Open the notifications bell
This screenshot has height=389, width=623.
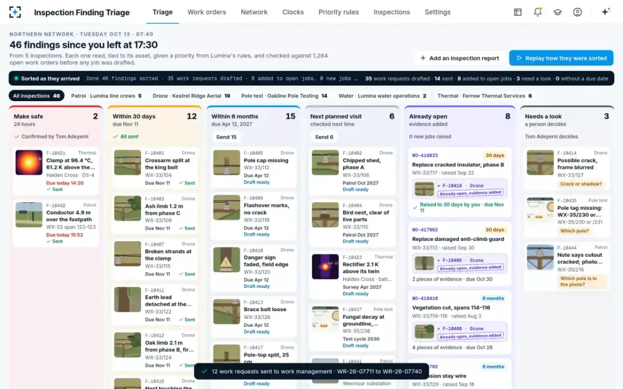pos(538,12)
